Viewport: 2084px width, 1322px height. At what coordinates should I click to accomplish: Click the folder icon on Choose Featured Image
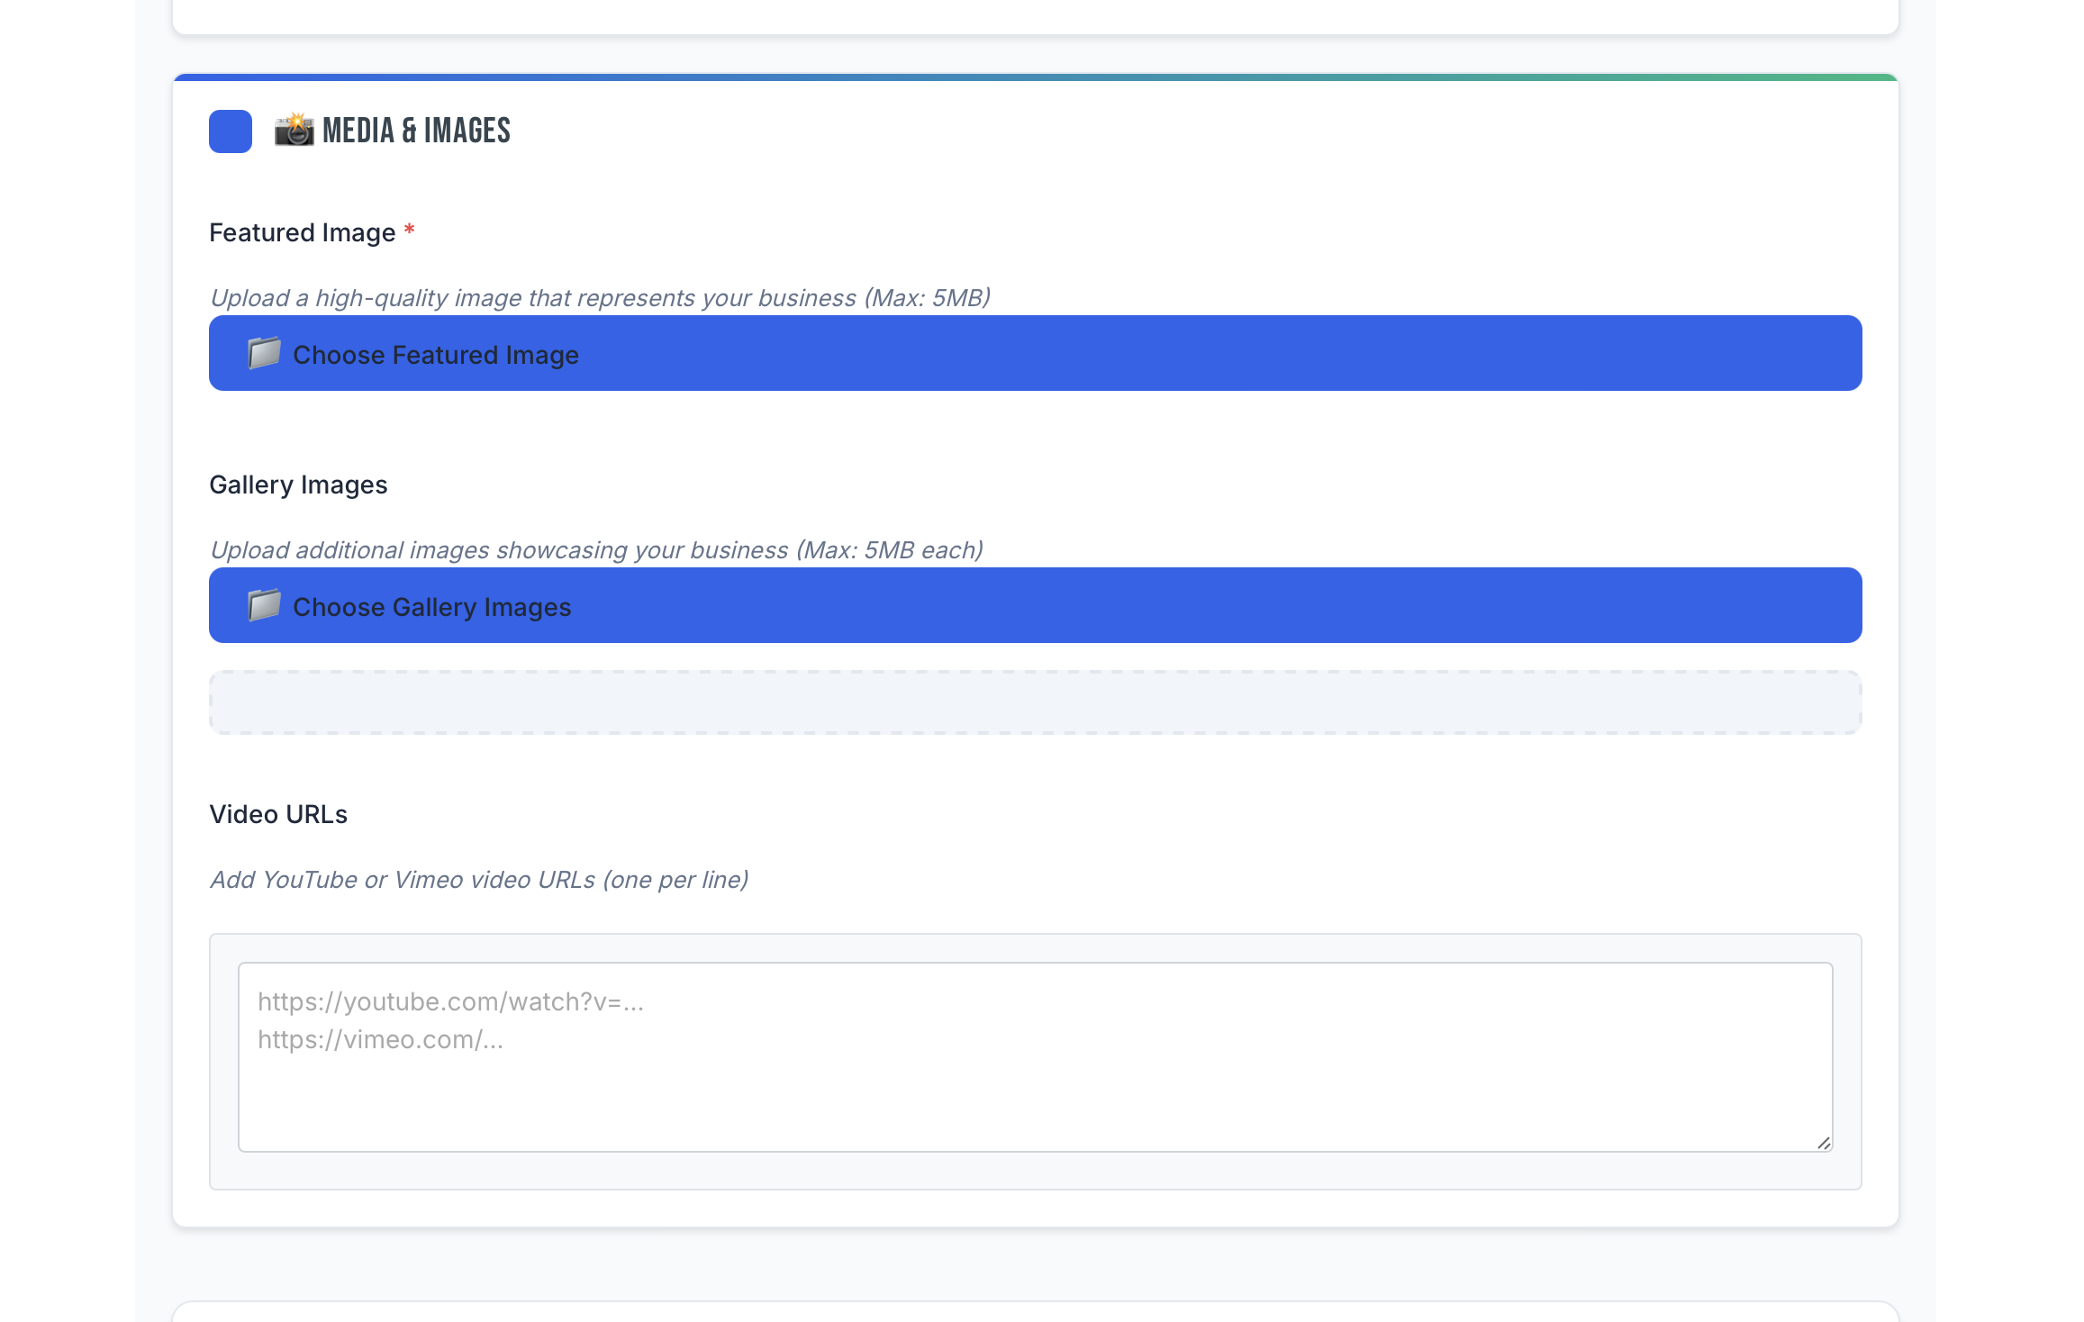(264, 353)
